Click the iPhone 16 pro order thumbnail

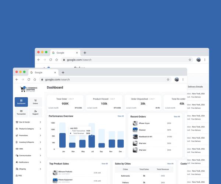pos(135,124)
